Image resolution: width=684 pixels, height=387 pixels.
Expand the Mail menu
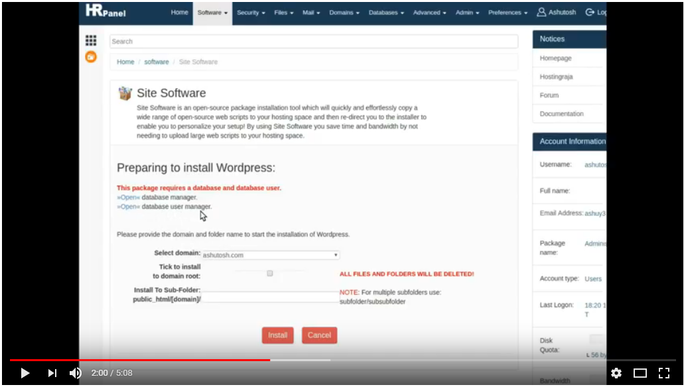[x=311, y=13]
